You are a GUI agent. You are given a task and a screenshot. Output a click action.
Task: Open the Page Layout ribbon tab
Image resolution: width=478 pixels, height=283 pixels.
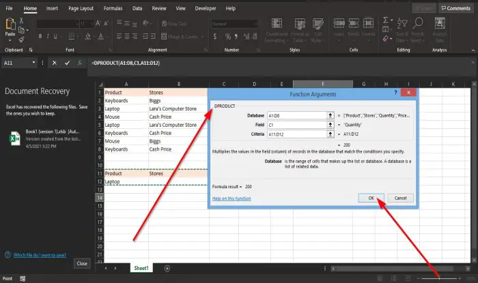81,8
